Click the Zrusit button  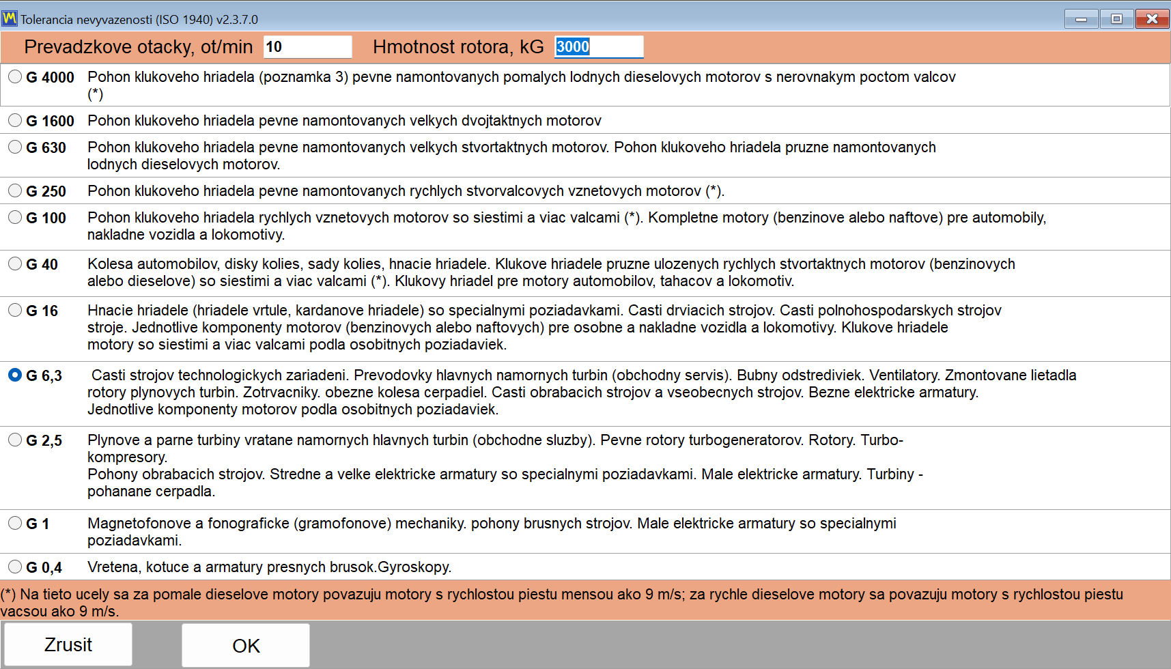[x=68, y=645]
